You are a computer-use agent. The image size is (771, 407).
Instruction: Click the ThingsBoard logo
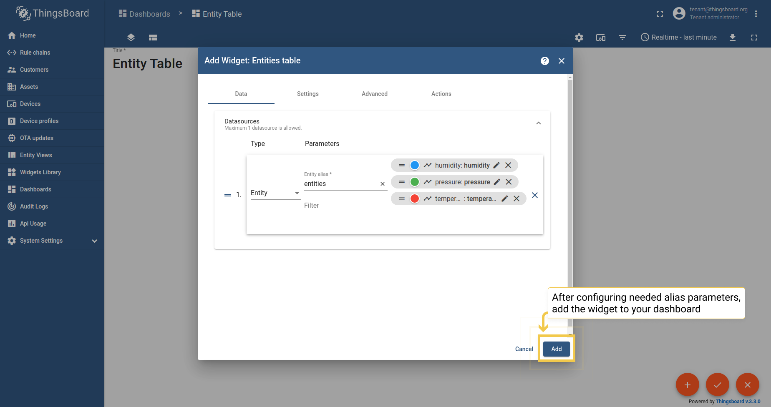click(x=52, y=13)
